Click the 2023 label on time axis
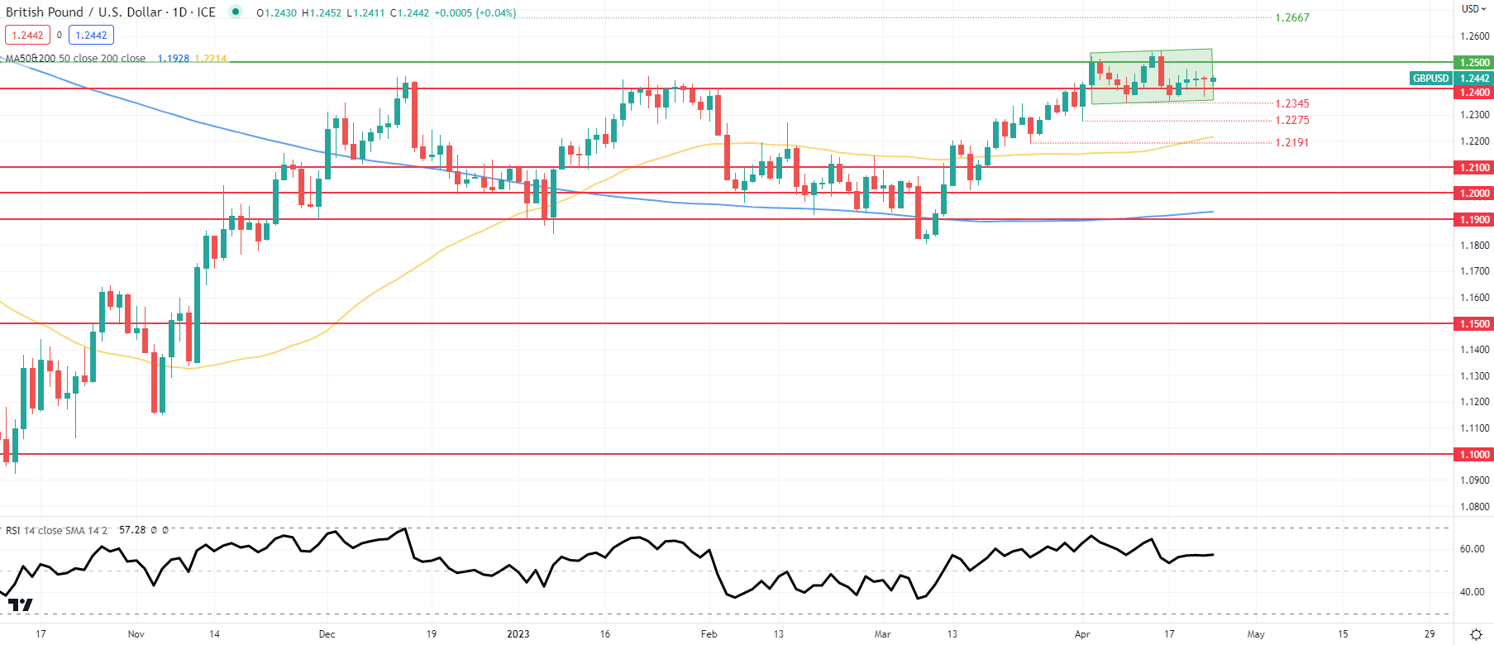The height and width of the screenshot is (645, 1494). point(518,634)
